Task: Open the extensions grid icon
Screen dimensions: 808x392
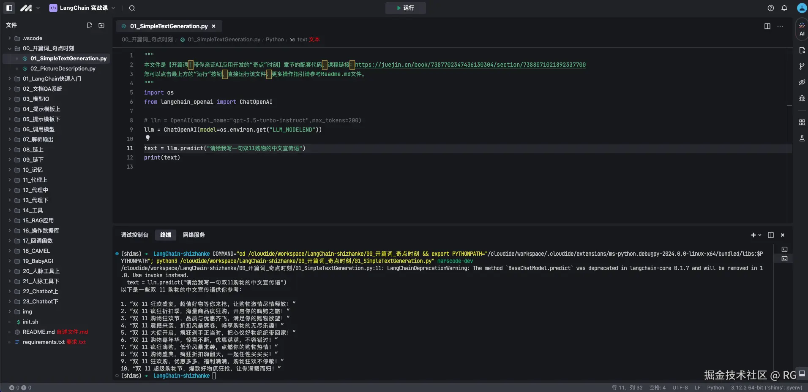Action: (802, 122)
